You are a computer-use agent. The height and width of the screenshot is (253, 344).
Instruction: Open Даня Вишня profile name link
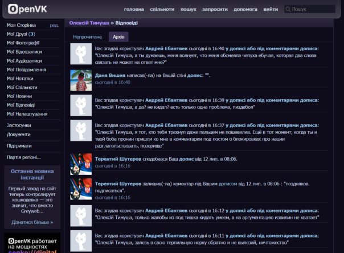(110, 75)
